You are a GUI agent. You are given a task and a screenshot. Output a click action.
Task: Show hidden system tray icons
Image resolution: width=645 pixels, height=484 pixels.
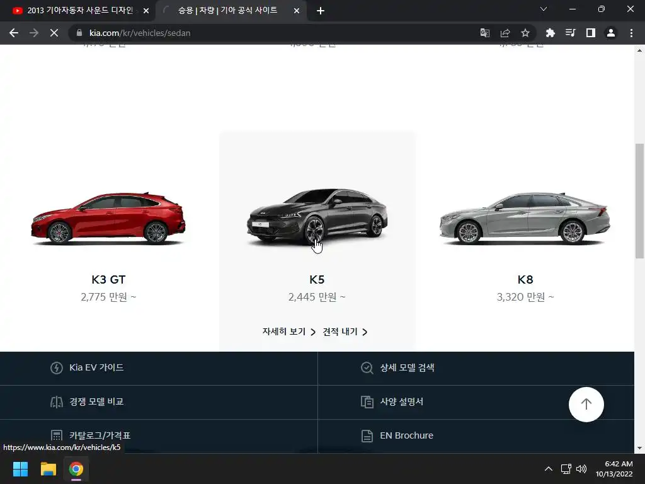point(549,469)
